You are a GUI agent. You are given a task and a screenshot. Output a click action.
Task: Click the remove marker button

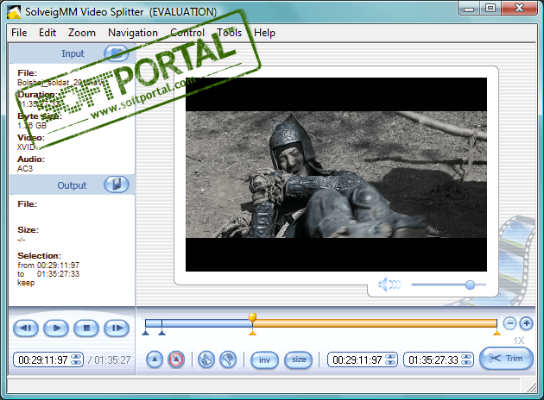tap(176, 359)
